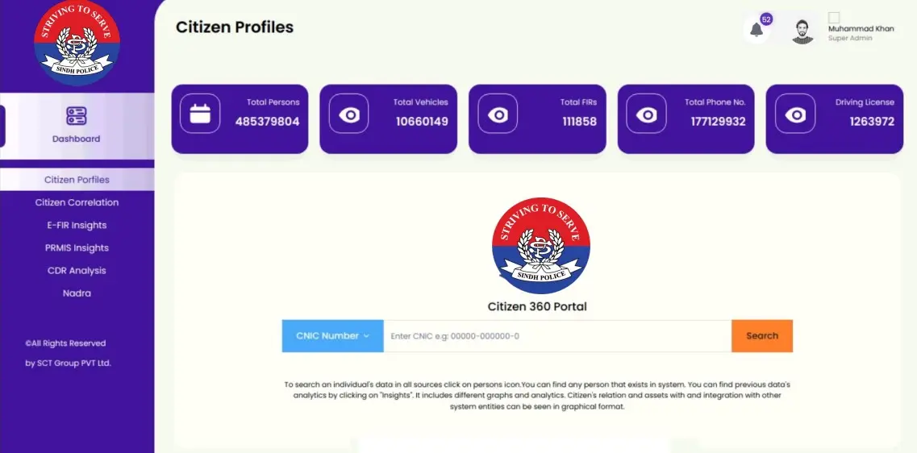Viewport: 917px width, 453px height.
Task: Go to PRMIS Insights page
Action: click(77, 247)
